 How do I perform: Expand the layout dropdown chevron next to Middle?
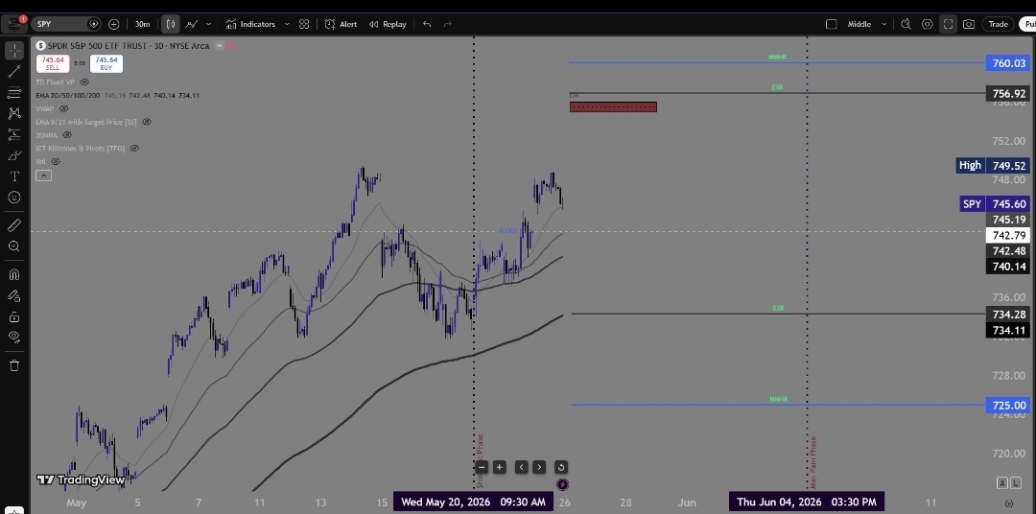click(x=884, y=24)
